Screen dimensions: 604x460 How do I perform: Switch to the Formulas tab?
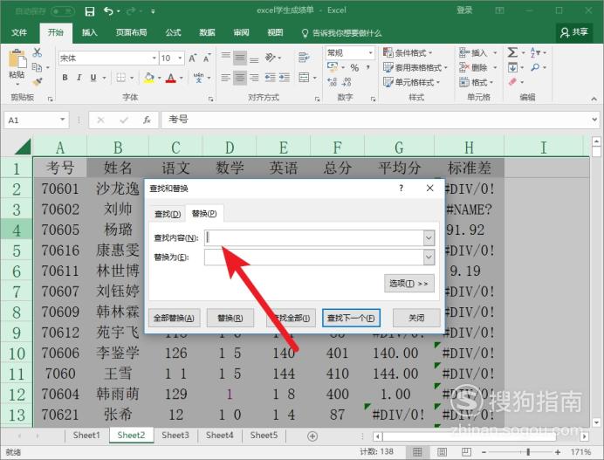pos(173,33)
